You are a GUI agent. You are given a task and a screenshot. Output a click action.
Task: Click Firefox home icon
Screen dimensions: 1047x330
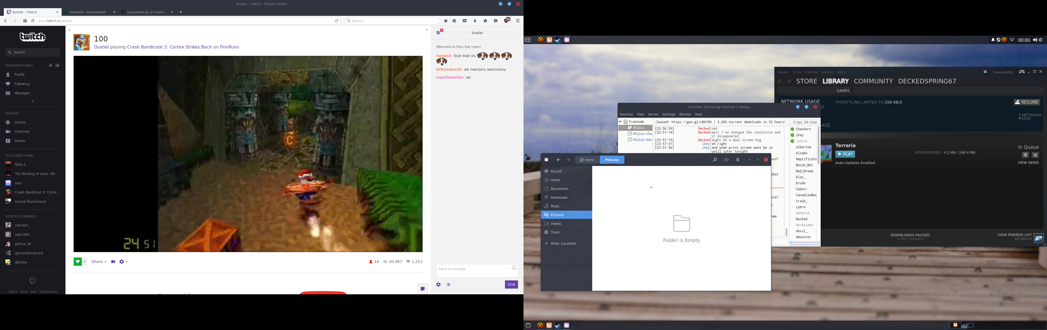485,21
